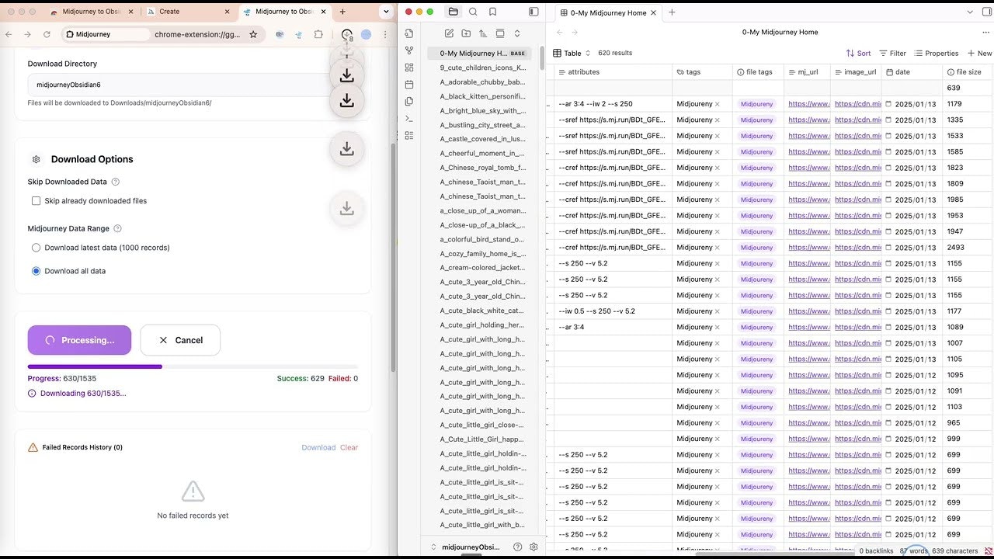Remove Midjoureny tag in --ar 3:4 --iw 2 row
This screenshot has height=559, width=994.
pos(718,104)
